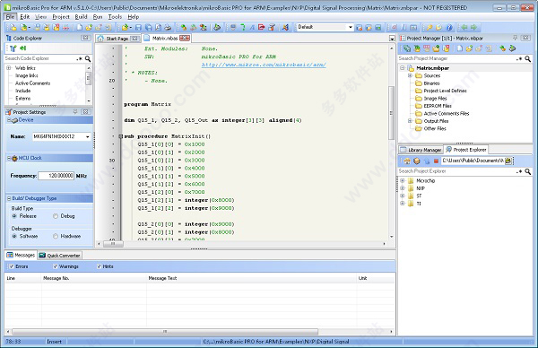Select the Active Comments Files folder

[446, 113]
